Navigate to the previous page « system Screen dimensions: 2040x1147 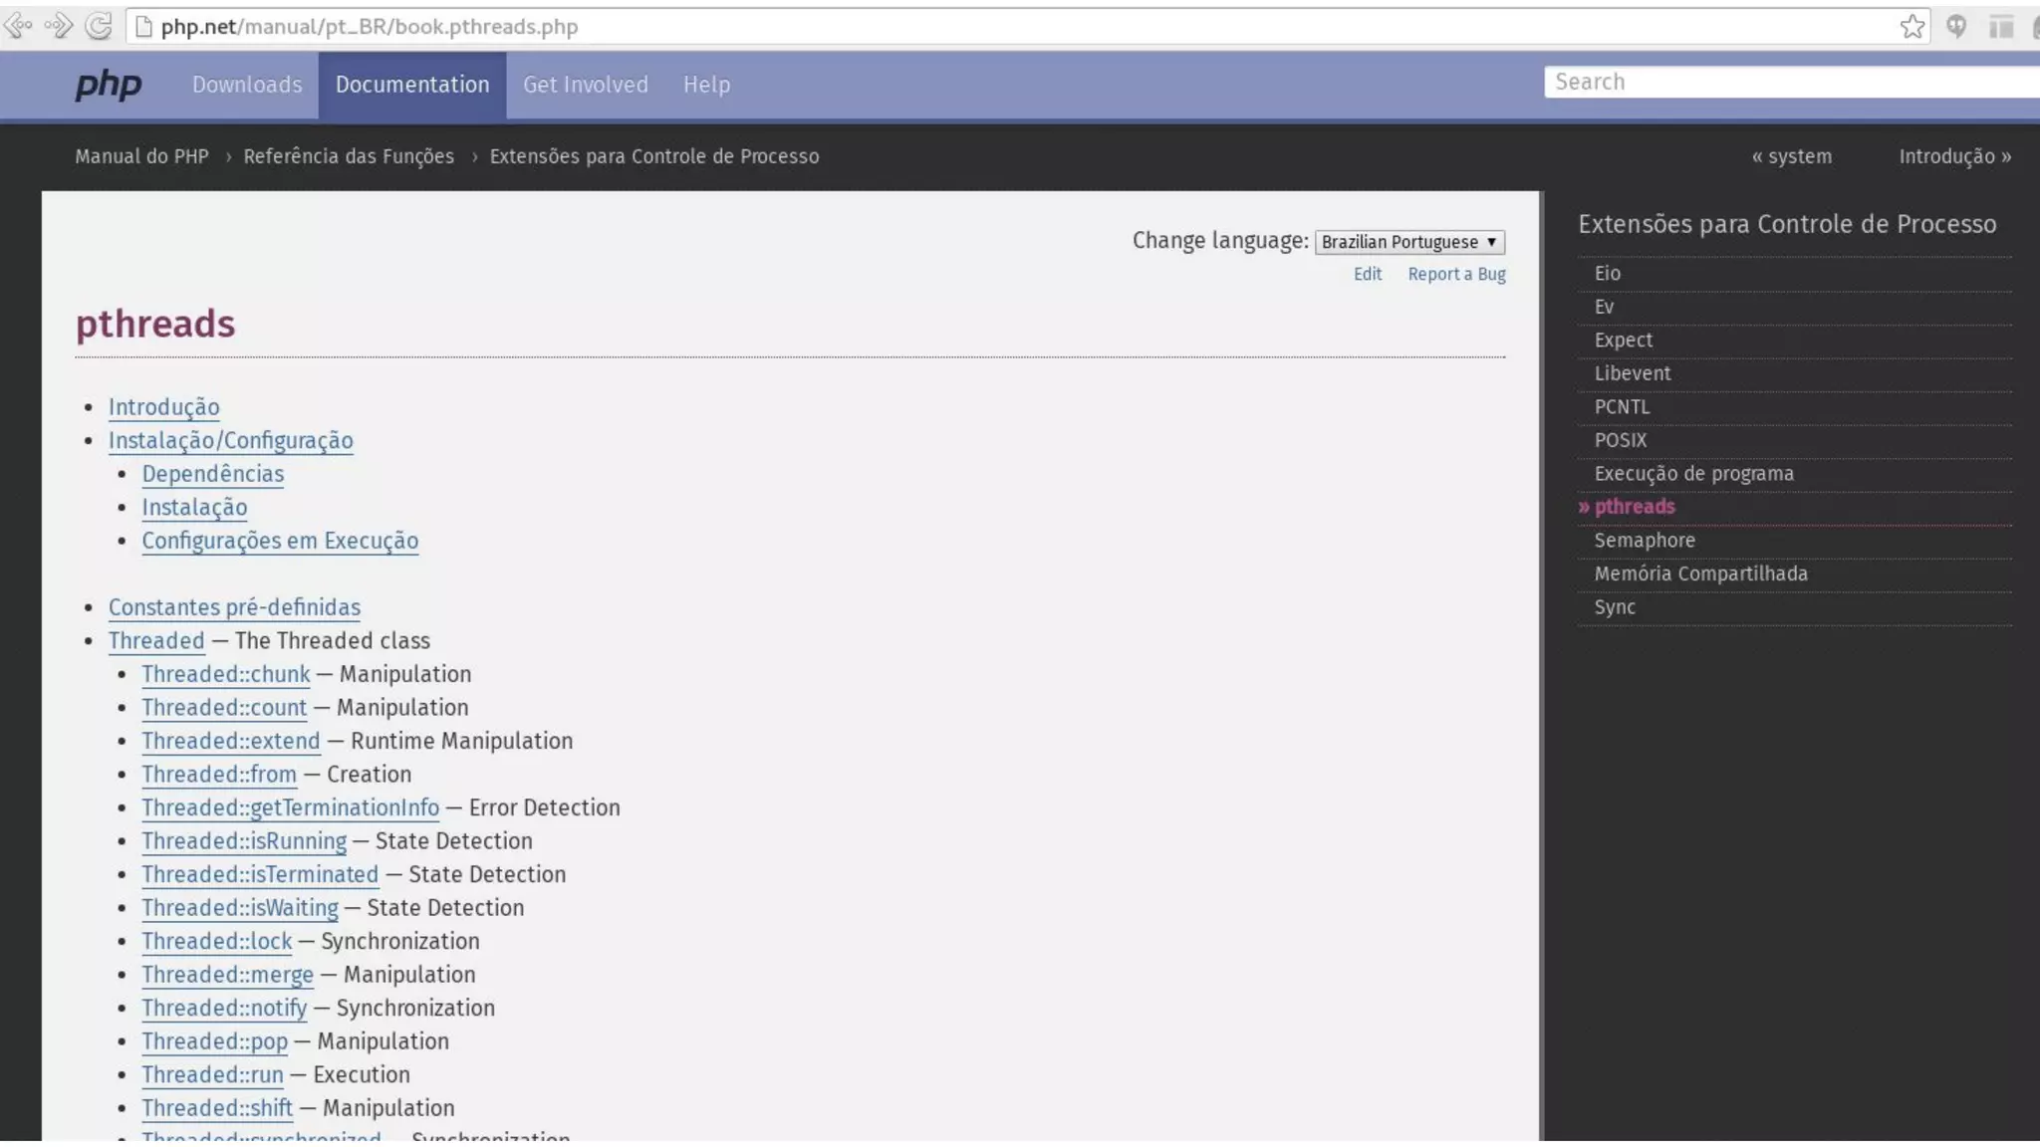(1791, 156)
